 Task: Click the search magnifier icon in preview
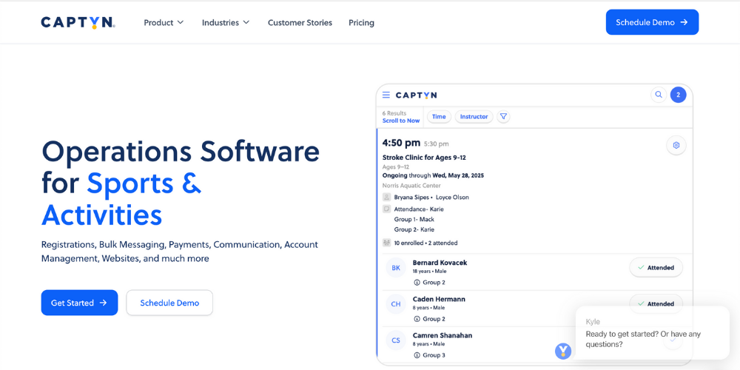pos(658,95)
